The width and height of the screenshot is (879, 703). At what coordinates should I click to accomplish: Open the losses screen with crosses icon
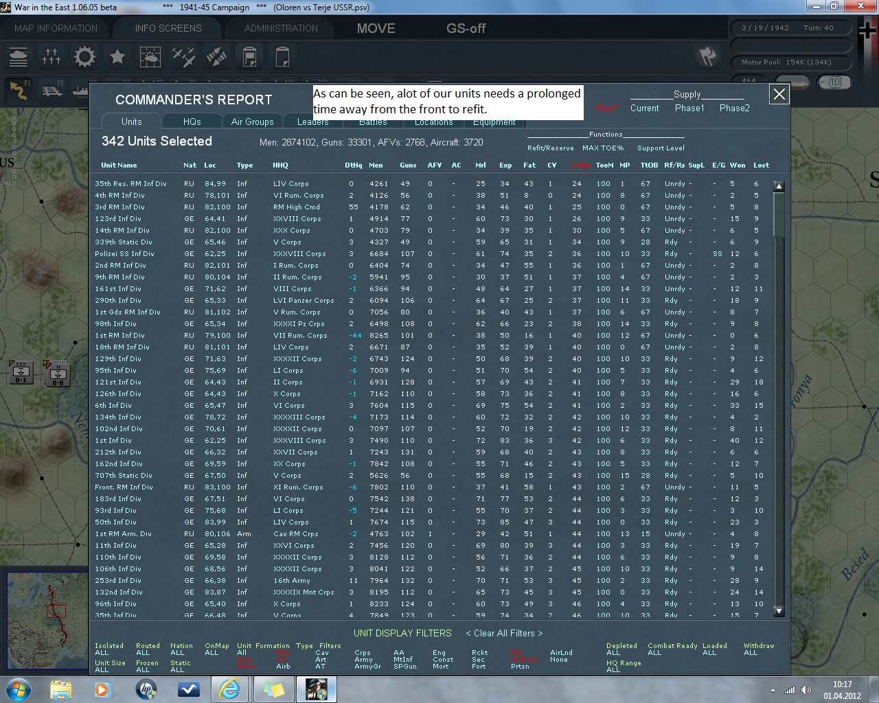click(x=52, y=56)
